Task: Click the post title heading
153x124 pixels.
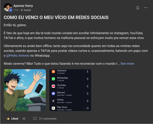Action: click(x=56, y=17)
